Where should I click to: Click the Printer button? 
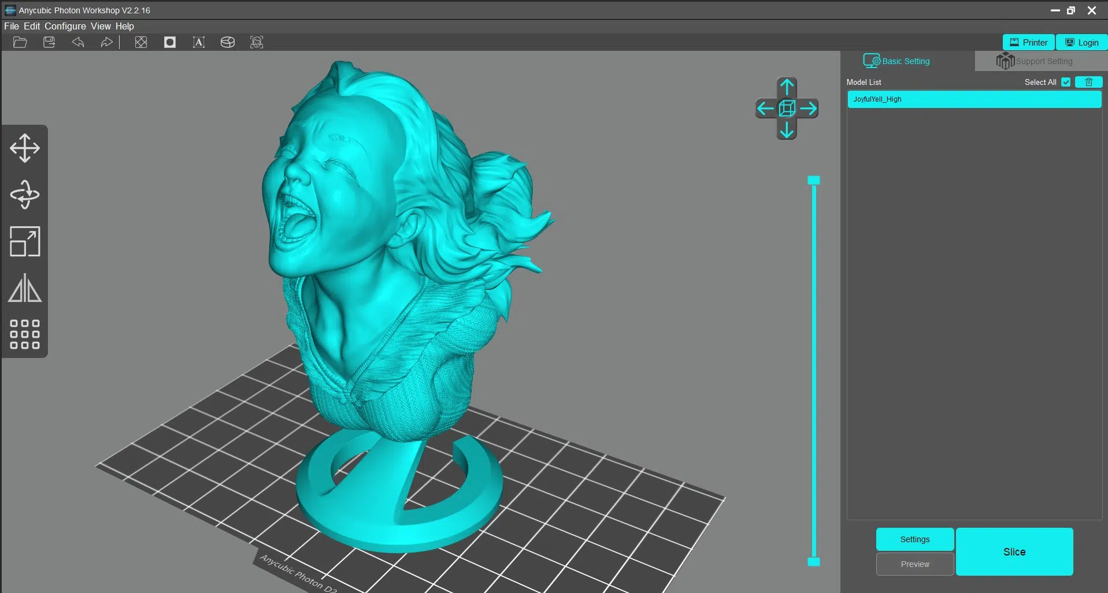[1028, 42]
